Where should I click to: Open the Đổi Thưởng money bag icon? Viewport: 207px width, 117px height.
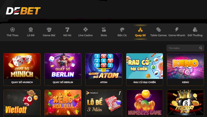tap(195, 30)
